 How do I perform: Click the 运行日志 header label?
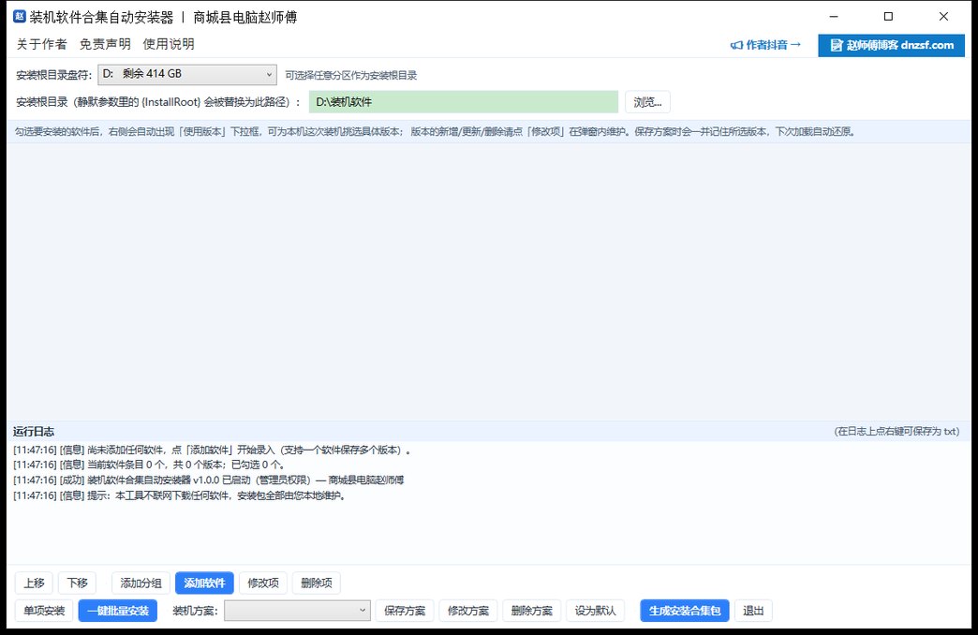[x=34, y=432]
